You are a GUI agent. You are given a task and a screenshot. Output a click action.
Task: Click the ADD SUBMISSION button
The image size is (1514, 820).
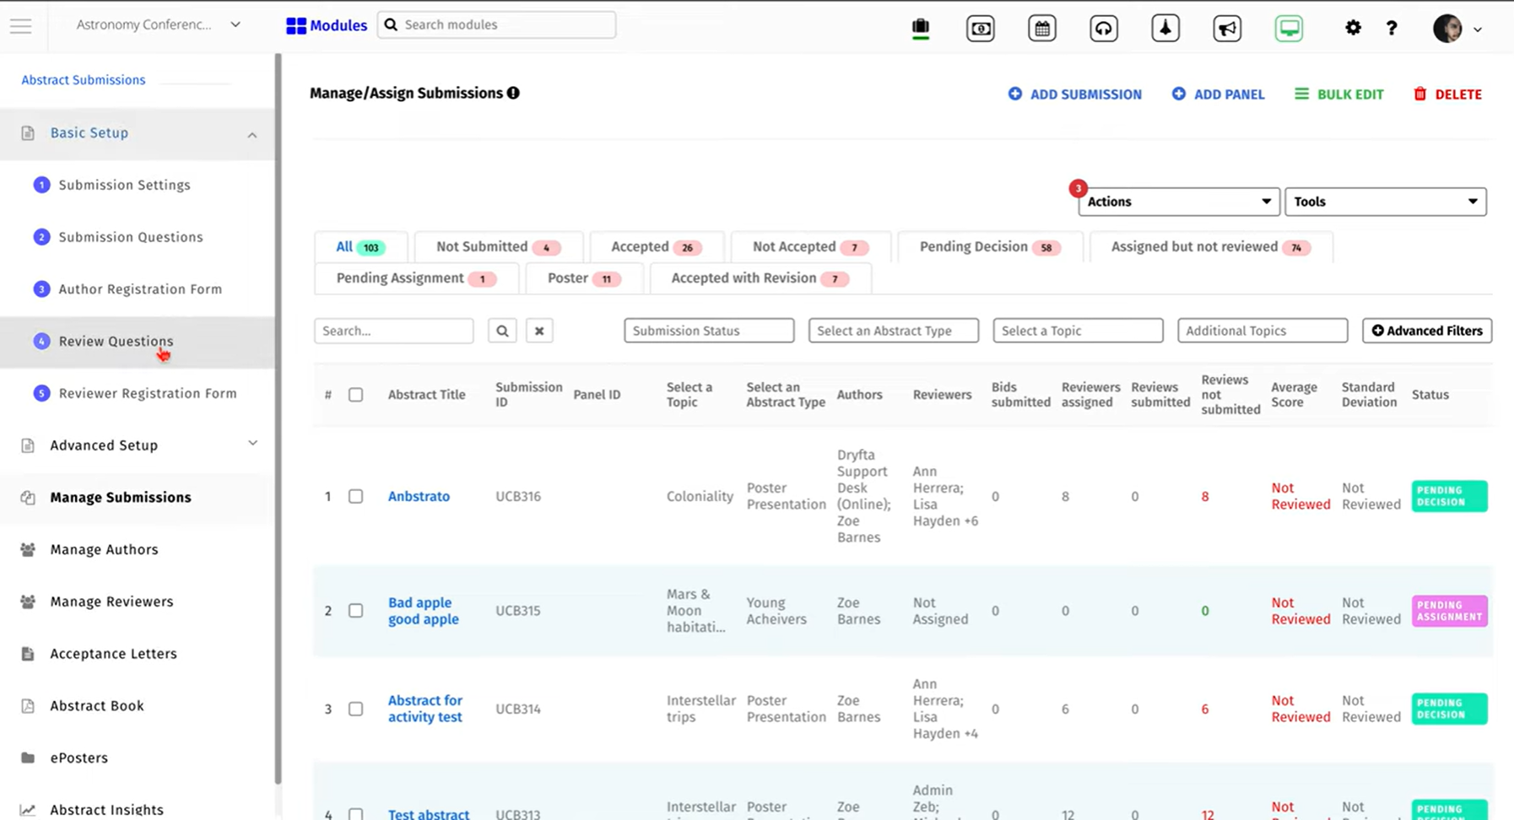click(x=1075, y=94)
